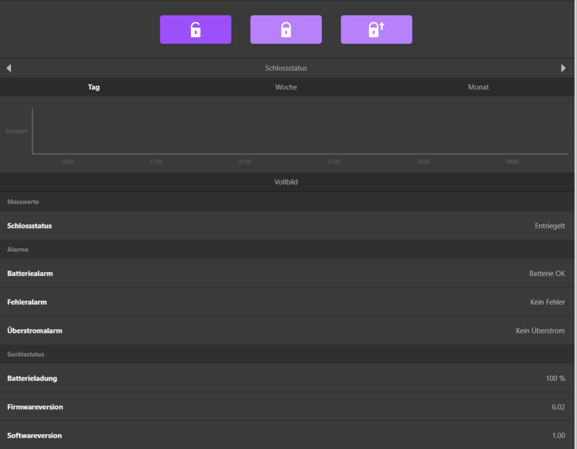Click the 05:00 chart axis label
This screenshot has width=577, height=449.
[423, 162]
